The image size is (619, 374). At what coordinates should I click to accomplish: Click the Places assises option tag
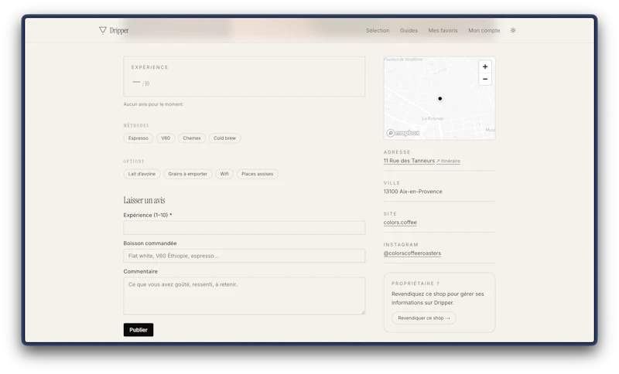pos(258,174)
